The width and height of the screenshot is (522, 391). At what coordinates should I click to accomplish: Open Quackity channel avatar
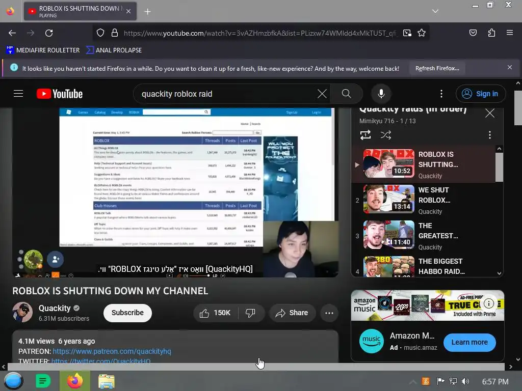[22, 312]
